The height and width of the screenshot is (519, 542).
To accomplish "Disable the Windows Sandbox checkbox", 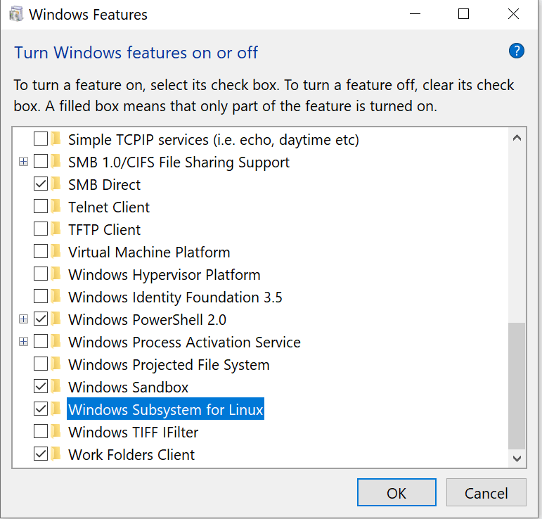I will coord(41,387).
